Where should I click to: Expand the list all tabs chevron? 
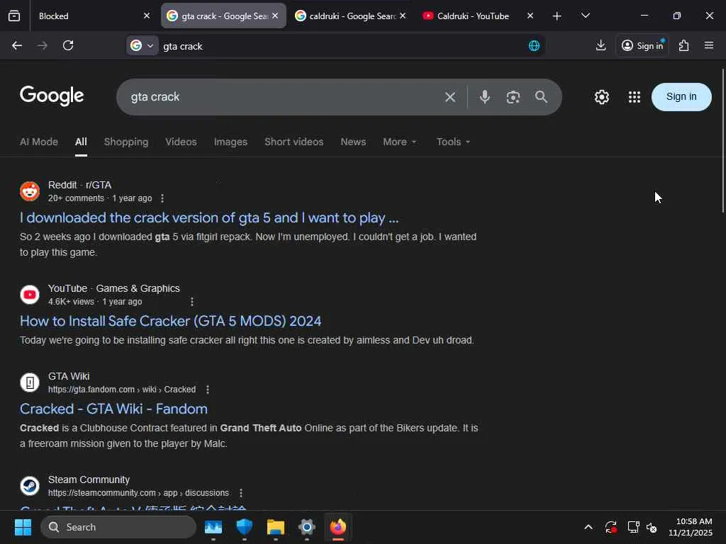tap(585, 16)
